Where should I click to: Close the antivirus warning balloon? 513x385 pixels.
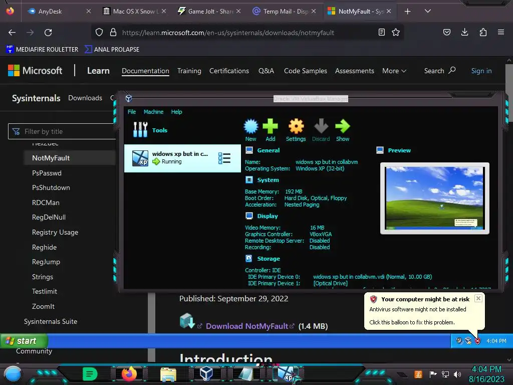478,298
